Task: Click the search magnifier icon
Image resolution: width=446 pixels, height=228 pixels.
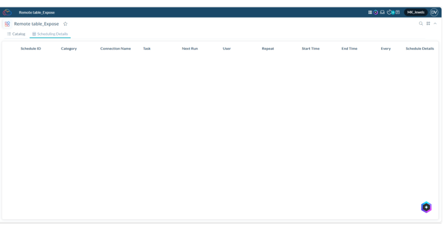Action: tap(421, 24)
